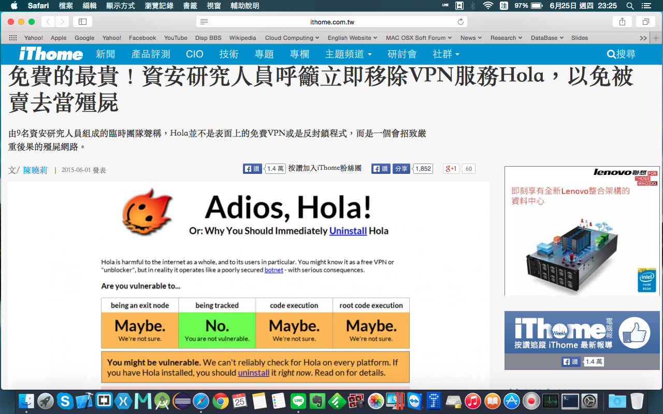The image size is (663, 414).
Task: Open the LINE app in the Dock
Action: pos(298,401)
